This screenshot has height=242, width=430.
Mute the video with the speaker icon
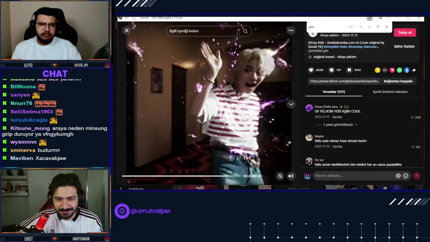coord(291,176)
